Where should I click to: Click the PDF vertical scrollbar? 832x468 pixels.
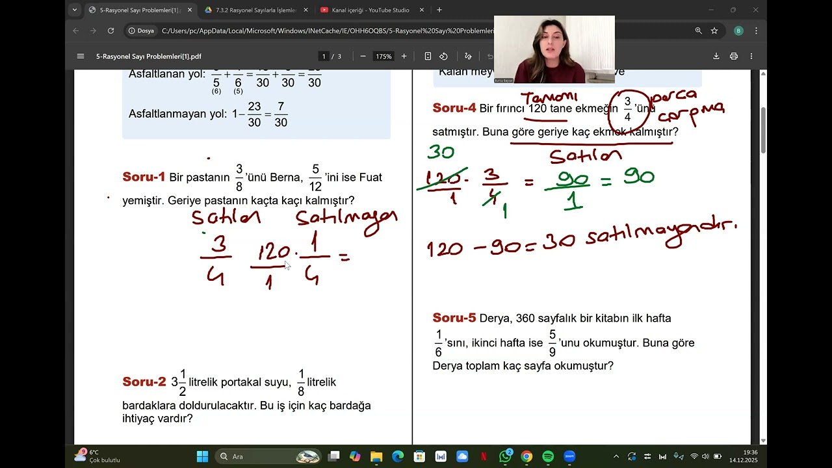pyautogui.click(x=763, y=130)
